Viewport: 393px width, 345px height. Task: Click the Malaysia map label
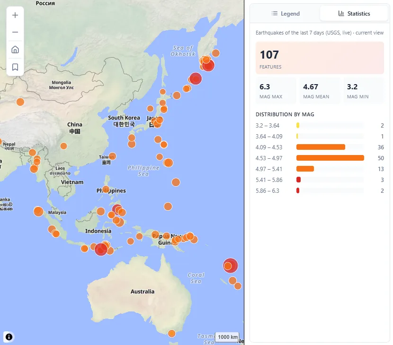(x=57, y=212)
